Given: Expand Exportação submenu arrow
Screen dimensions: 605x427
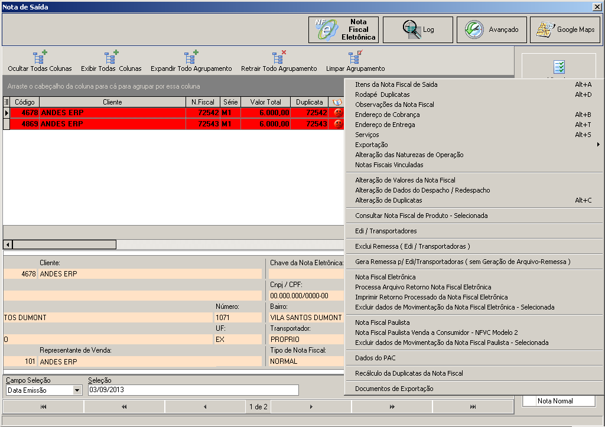Looking at the screenshot, I should (598, 145).
